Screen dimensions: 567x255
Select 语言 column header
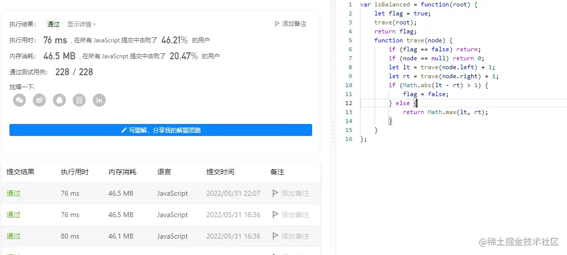click(x=164, y=172)
